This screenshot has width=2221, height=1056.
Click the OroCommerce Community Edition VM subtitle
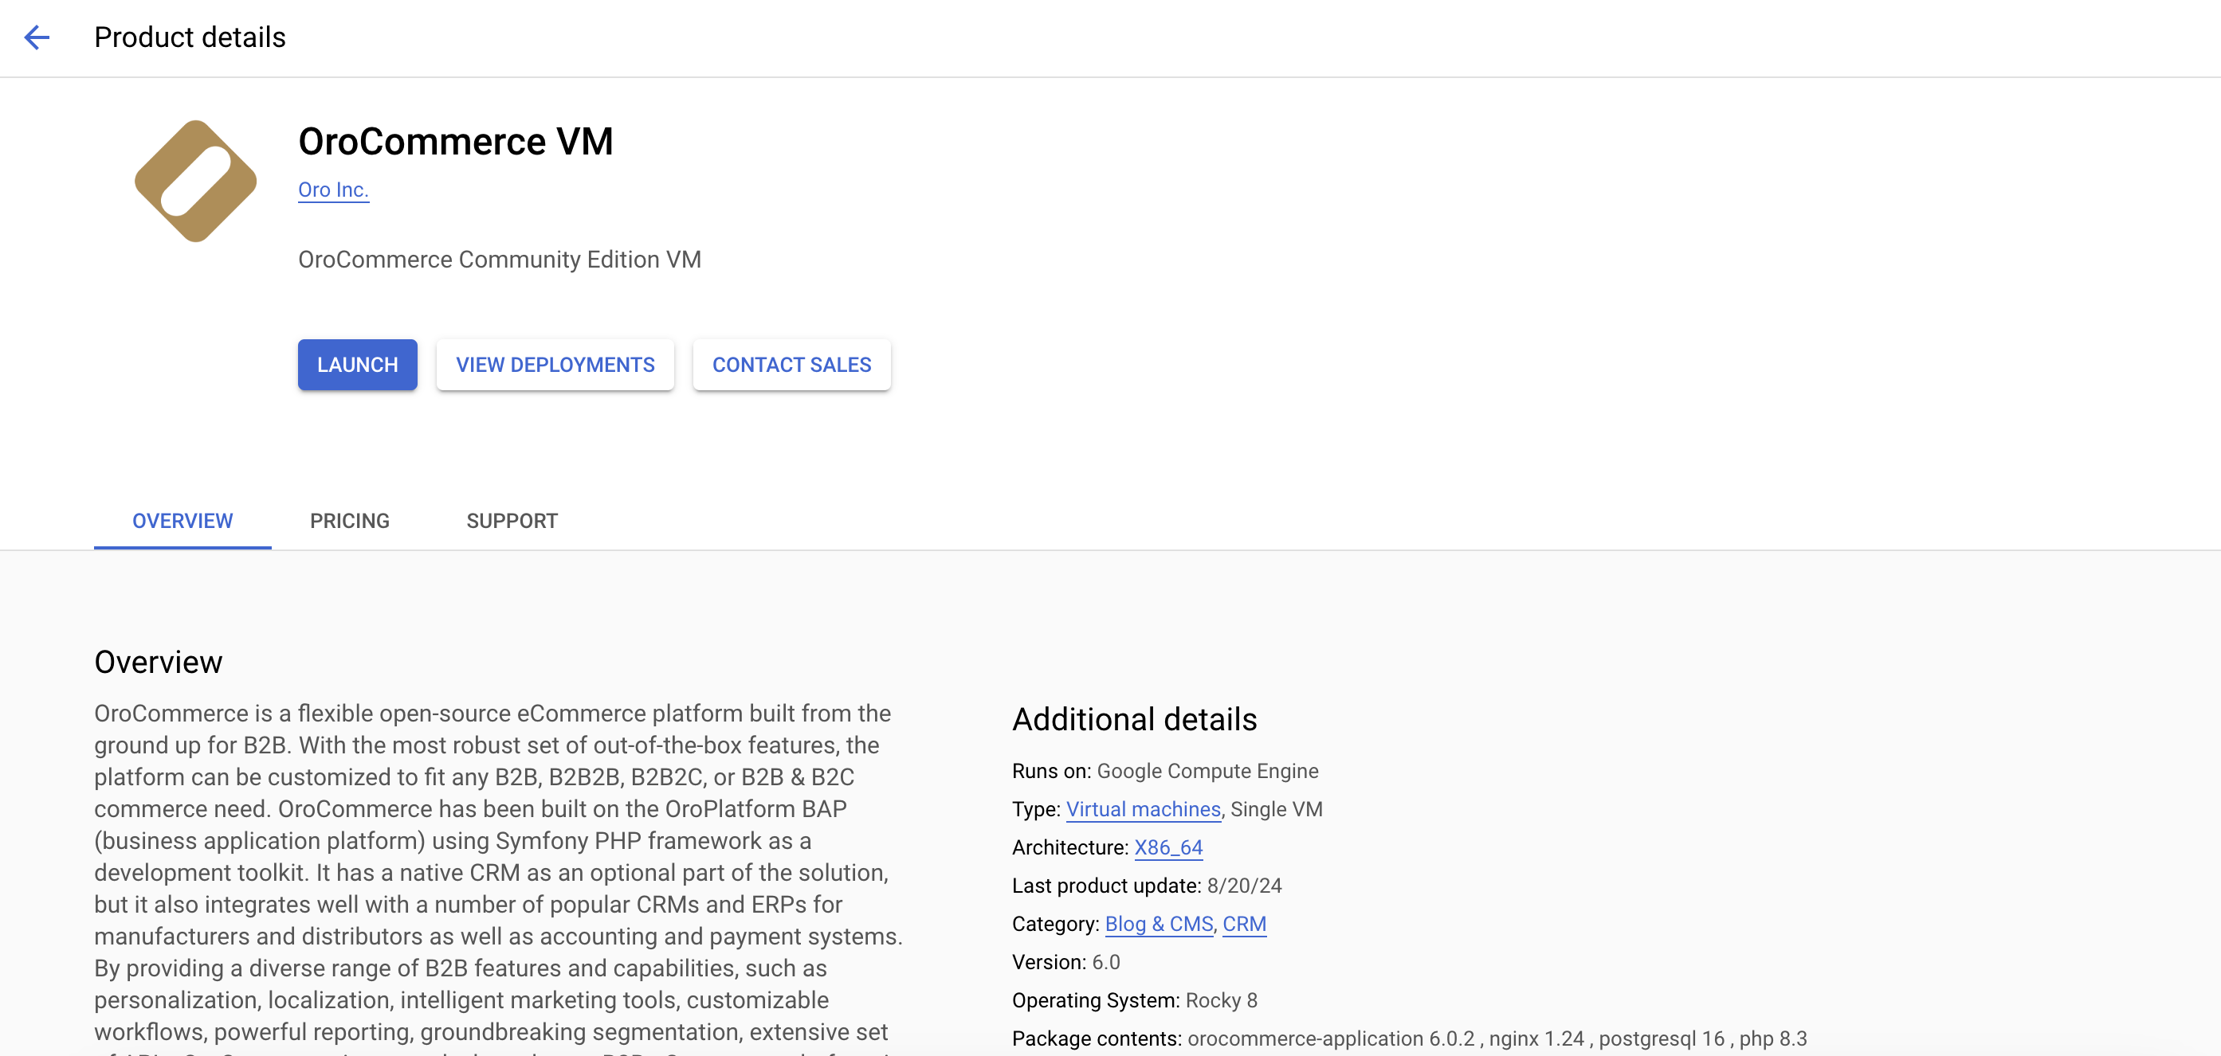499,260
